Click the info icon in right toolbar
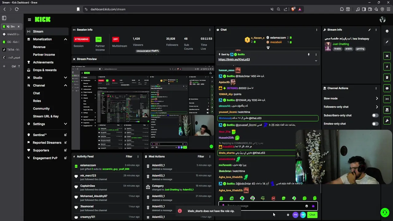 pyautogui.click(x=387, y=31)
